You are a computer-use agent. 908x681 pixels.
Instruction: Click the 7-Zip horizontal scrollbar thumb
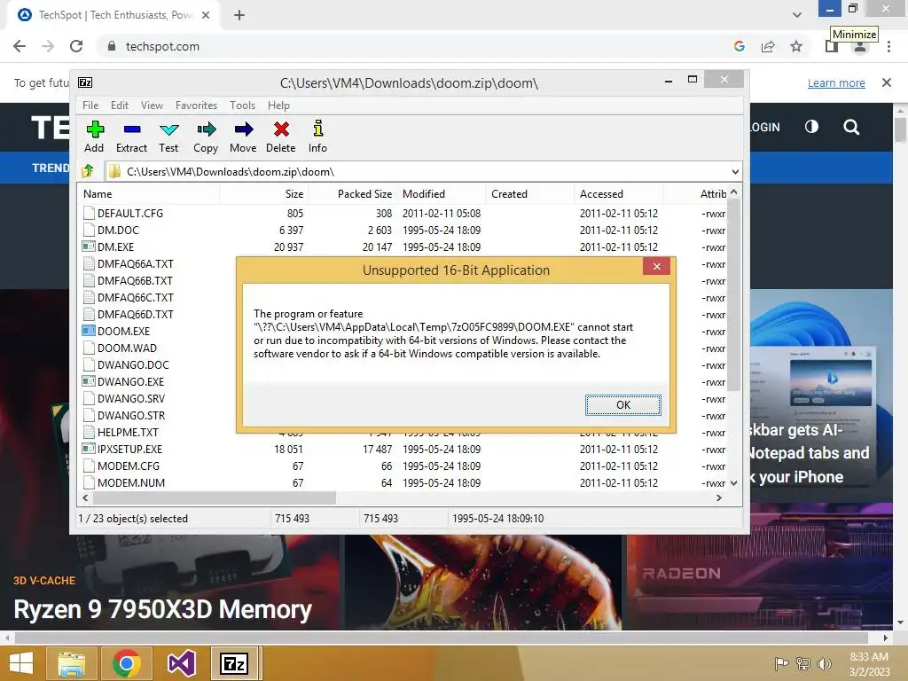(x=215, y=498)
